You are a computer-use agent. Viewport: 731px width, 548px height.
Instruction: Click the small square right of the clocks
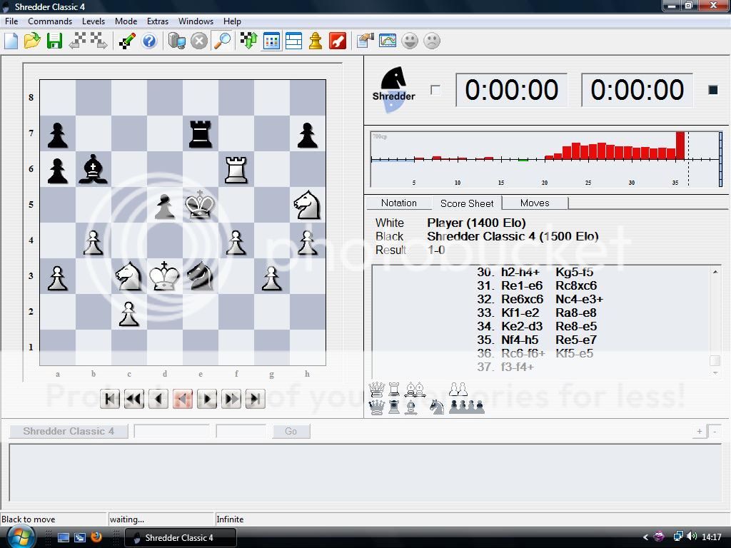(x=712, y=90)
